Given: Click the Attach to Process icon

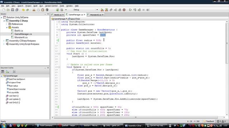Looking at the screenshot, I should click(x=111, y=10).
